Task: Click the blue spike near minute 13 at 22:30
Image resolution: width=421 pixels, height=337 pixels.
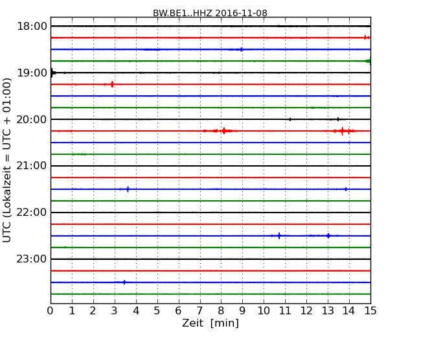Action: [x=328, y=236]
